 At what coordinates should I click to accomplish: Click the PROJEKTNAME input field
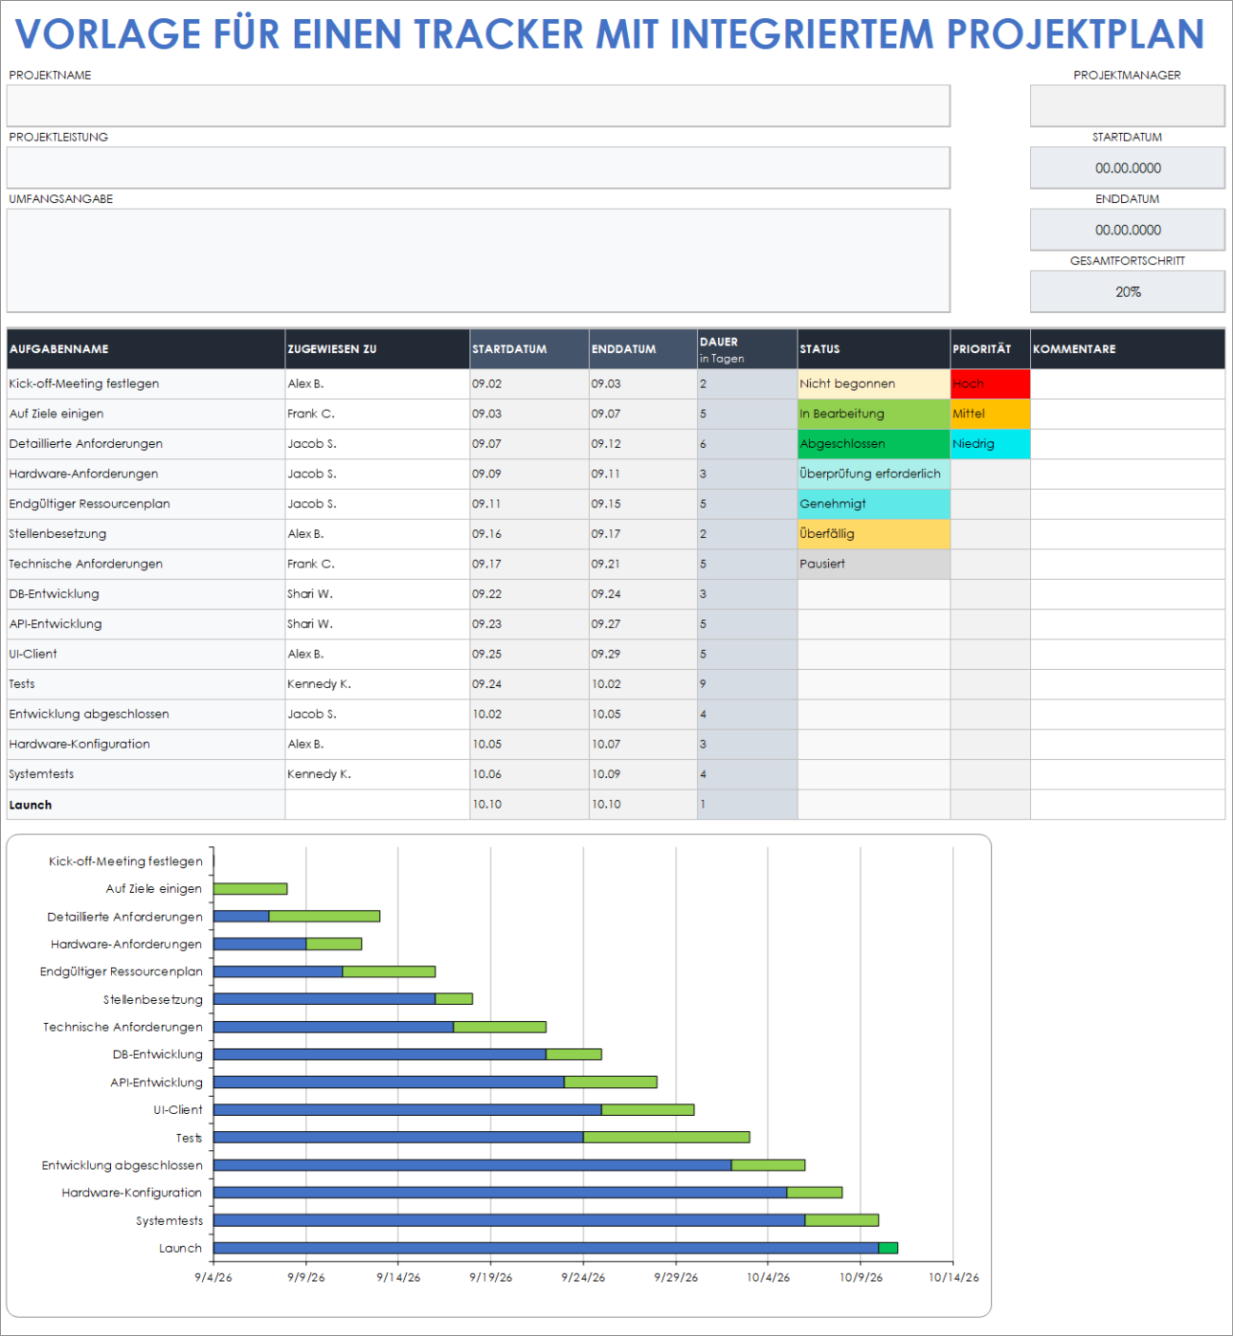pos(474,105)
